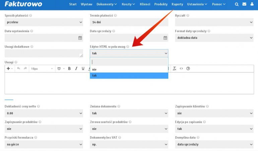Toggle bold formatting in the Uwagi editor
Screen dimensions: 258x151
point(69,68)
